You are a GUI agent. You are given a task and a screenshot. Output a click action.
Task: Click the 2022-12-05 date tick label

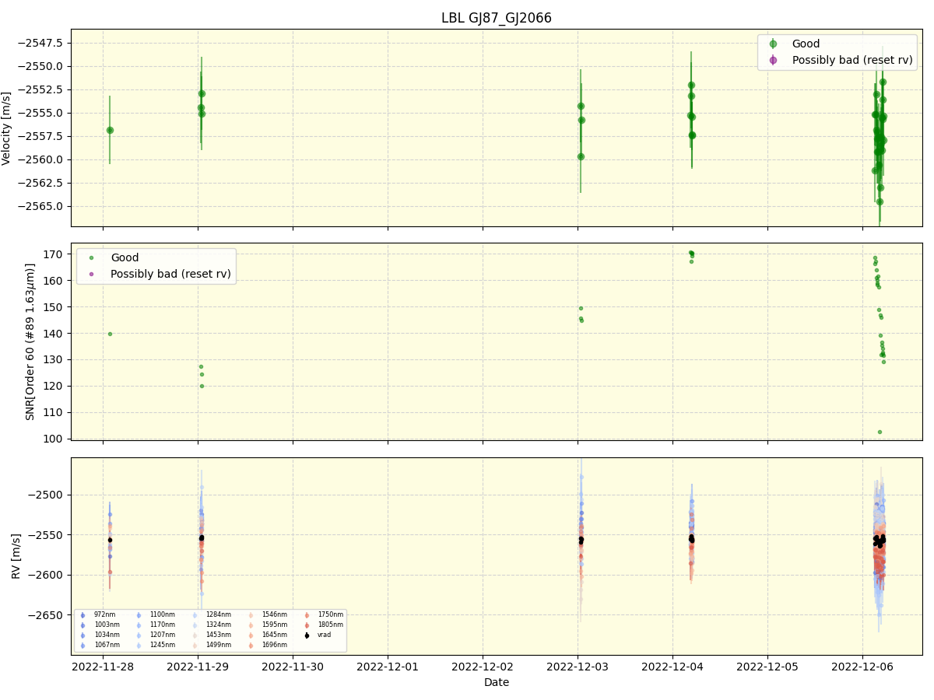pyautogui.click(x=767, y=667)
